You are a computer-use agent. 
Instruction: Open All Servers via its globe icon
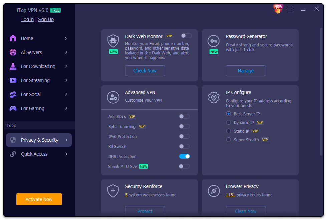pyautogui.click(x=13, y=52)
